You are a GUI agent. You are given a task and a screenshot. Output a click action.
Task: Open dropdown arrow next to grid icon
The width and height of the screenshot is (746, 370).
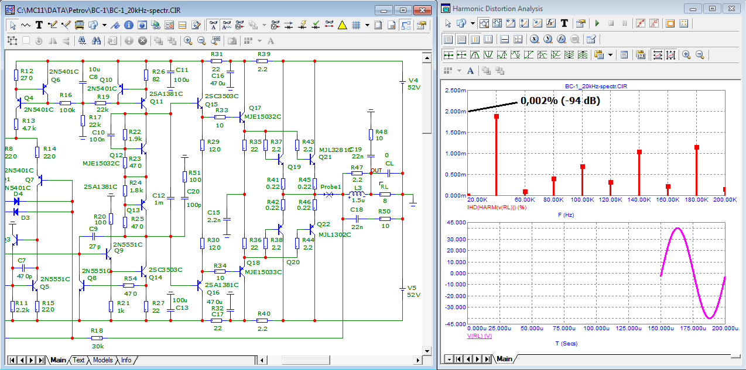pos(367,25)
